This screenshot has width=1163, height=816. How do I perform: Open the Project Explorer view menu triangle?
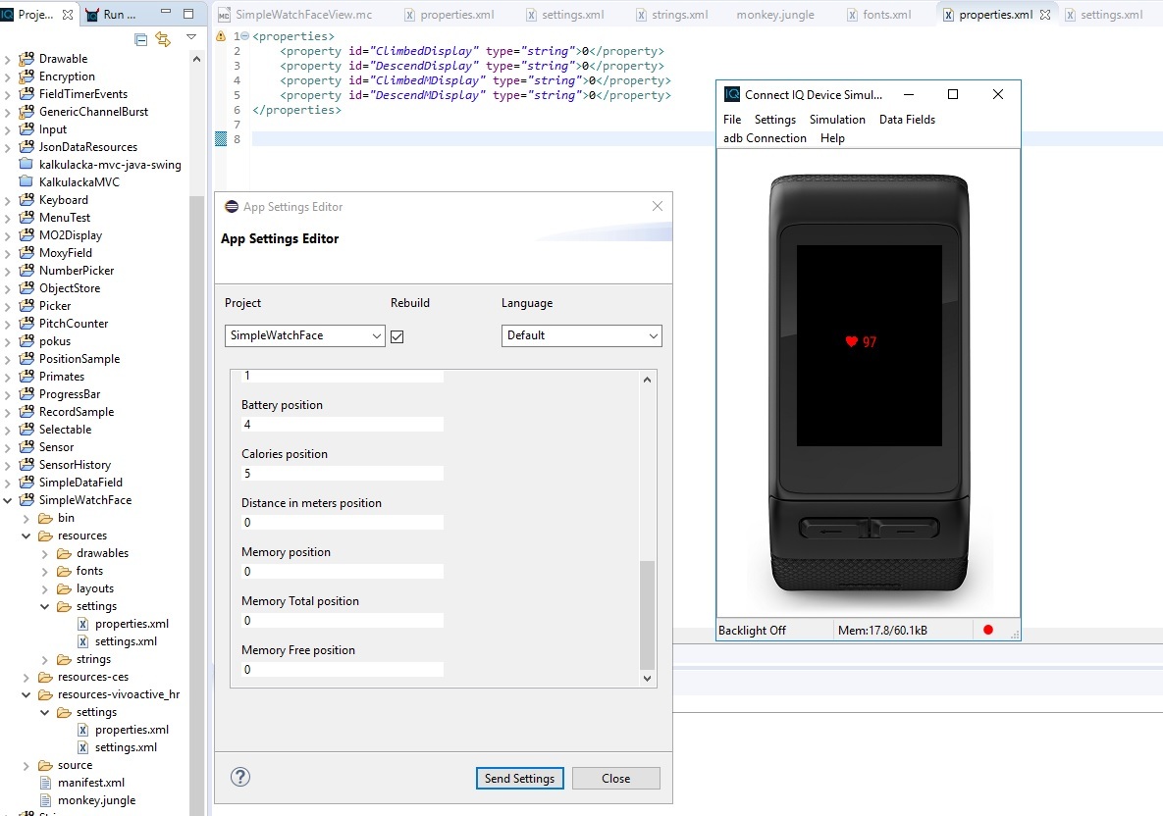(191, 37)
